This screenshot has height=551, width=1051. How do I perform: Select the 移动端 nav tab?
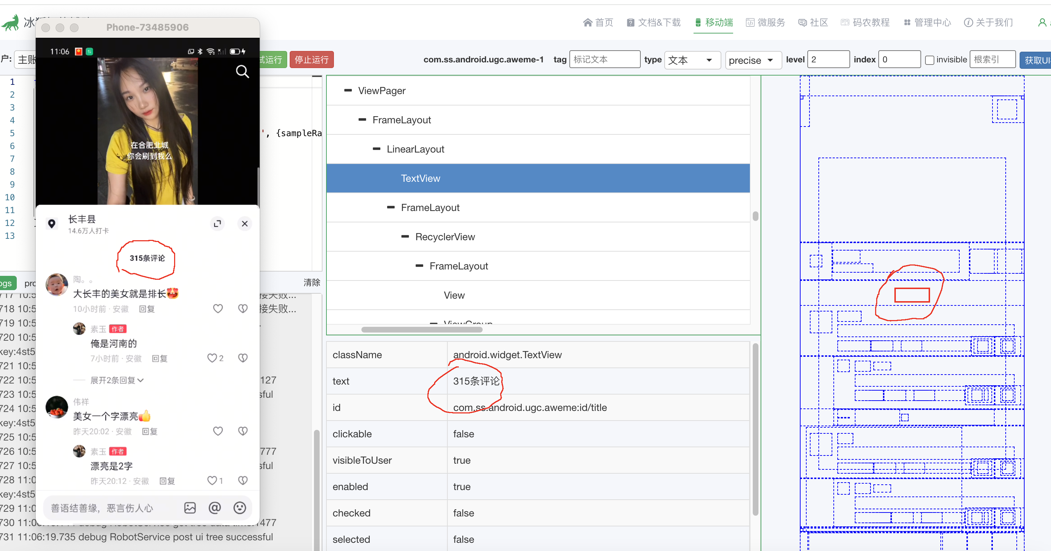[x=714, y=22]
